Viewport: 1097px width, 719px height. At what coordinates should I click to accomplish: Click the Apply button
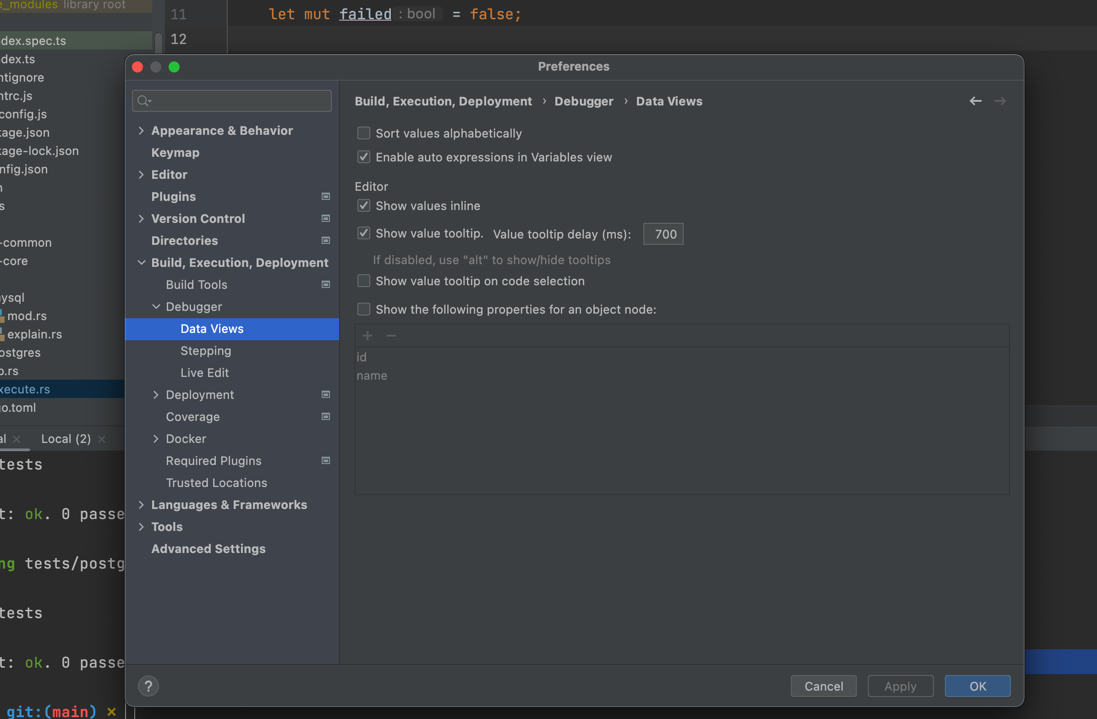click(x=900, y=686)
